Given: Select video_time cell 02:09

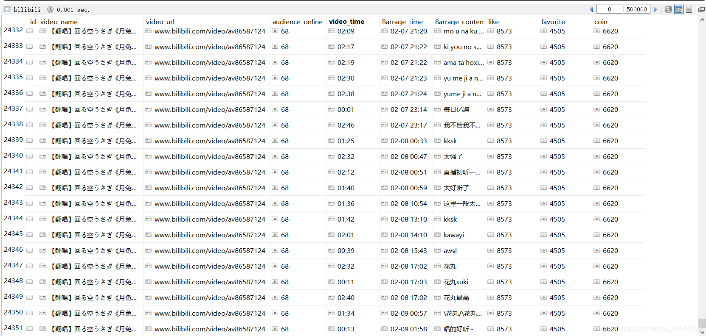Looking at the screenshot, I should coord(346,31).
